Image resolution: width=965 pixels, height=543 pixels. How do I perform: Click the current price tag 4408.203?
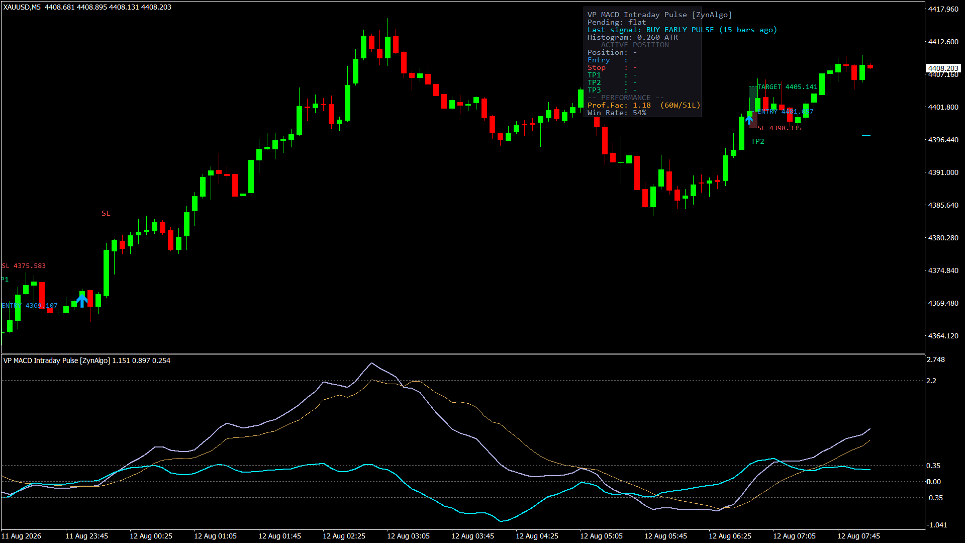pos(943,68)
